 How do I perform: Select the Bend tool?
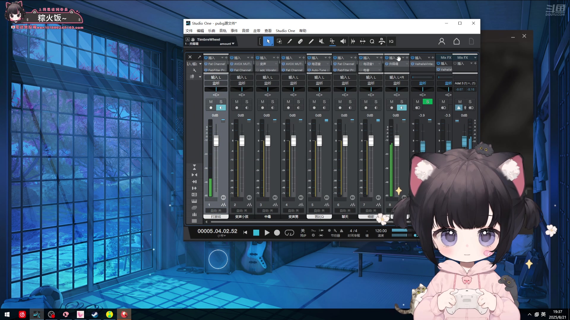pos(332,41)
